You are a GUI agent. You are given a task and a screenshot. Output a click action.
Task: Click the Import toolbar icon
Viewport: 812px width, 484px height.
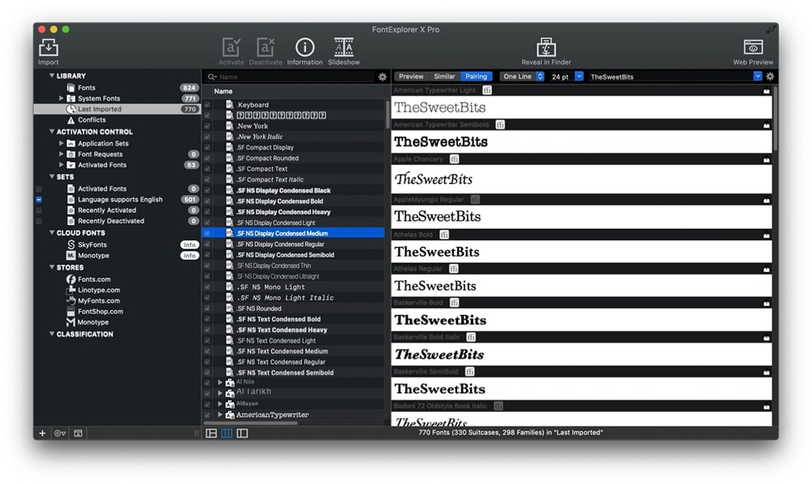pyautogui.click(x=48, y=48)
